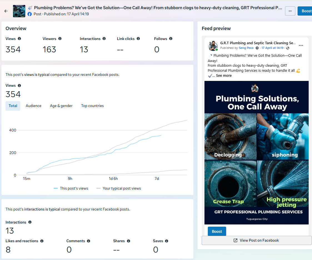Switch to the Audience tab
The width and height of the screenshot is (312, 260).
(x=33, y=106)
